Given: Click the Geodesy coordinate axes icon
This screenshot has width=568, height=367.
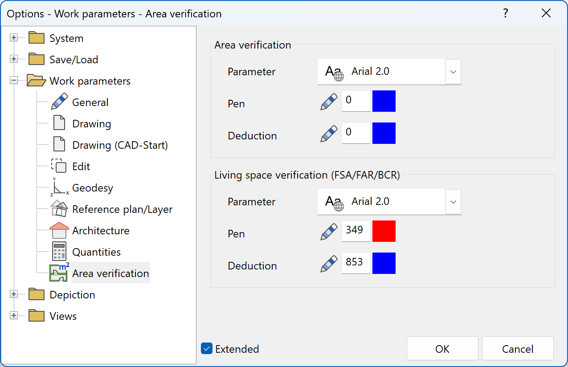Looking at the screenshot, I should 58,188.
